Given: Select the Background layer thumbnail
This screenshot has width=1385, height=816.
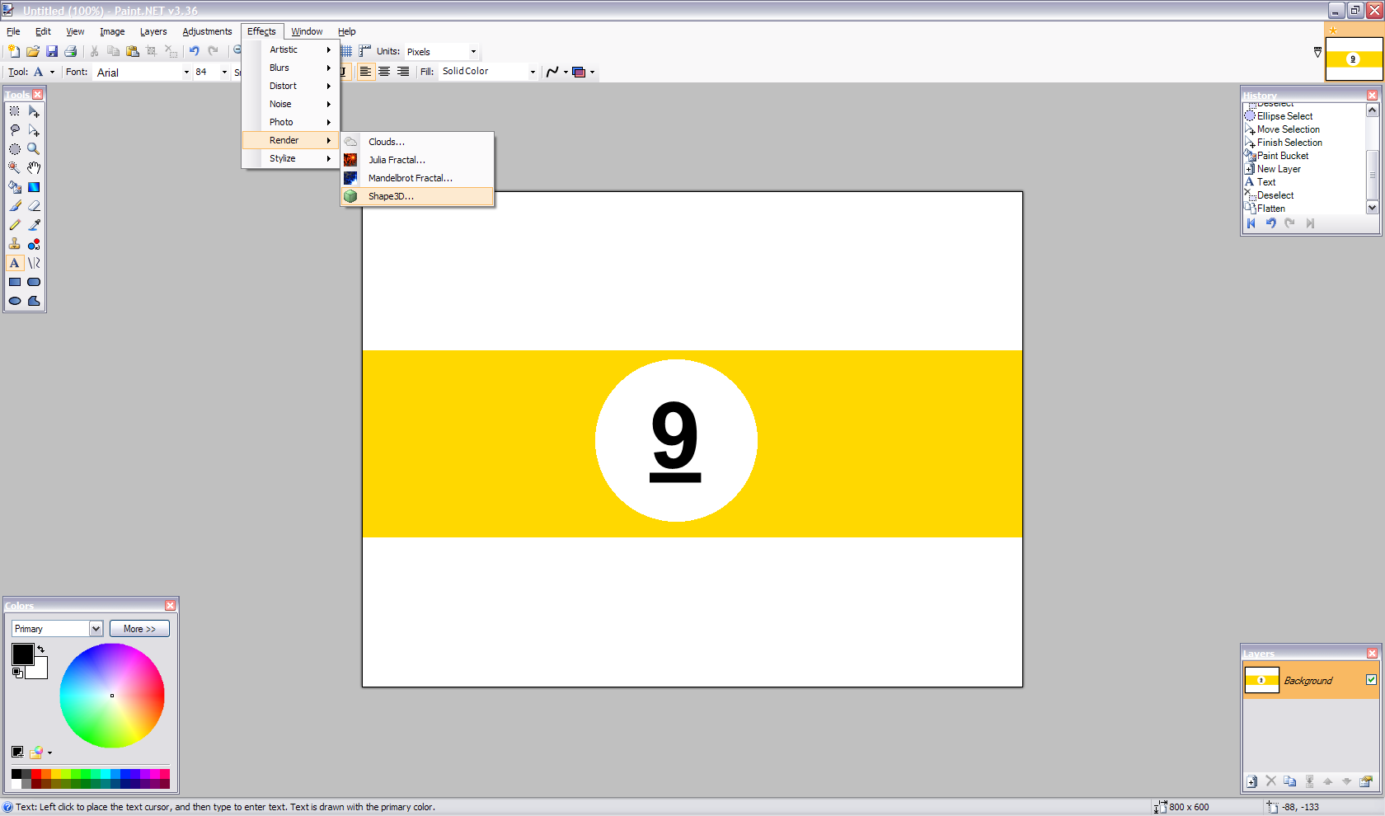Looking at the screenshot, I should click(x=1262, y=680).
